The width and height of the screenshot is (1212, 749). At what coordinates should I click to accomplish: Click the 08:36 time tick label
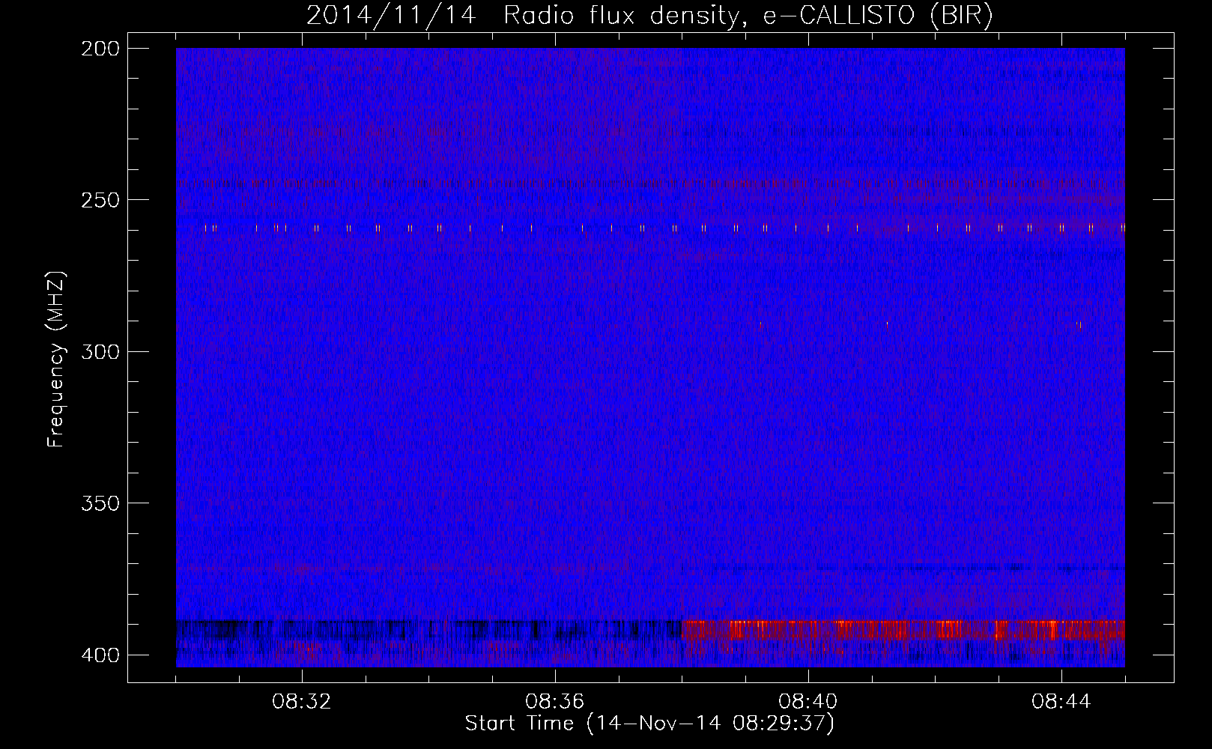point(555,702)
